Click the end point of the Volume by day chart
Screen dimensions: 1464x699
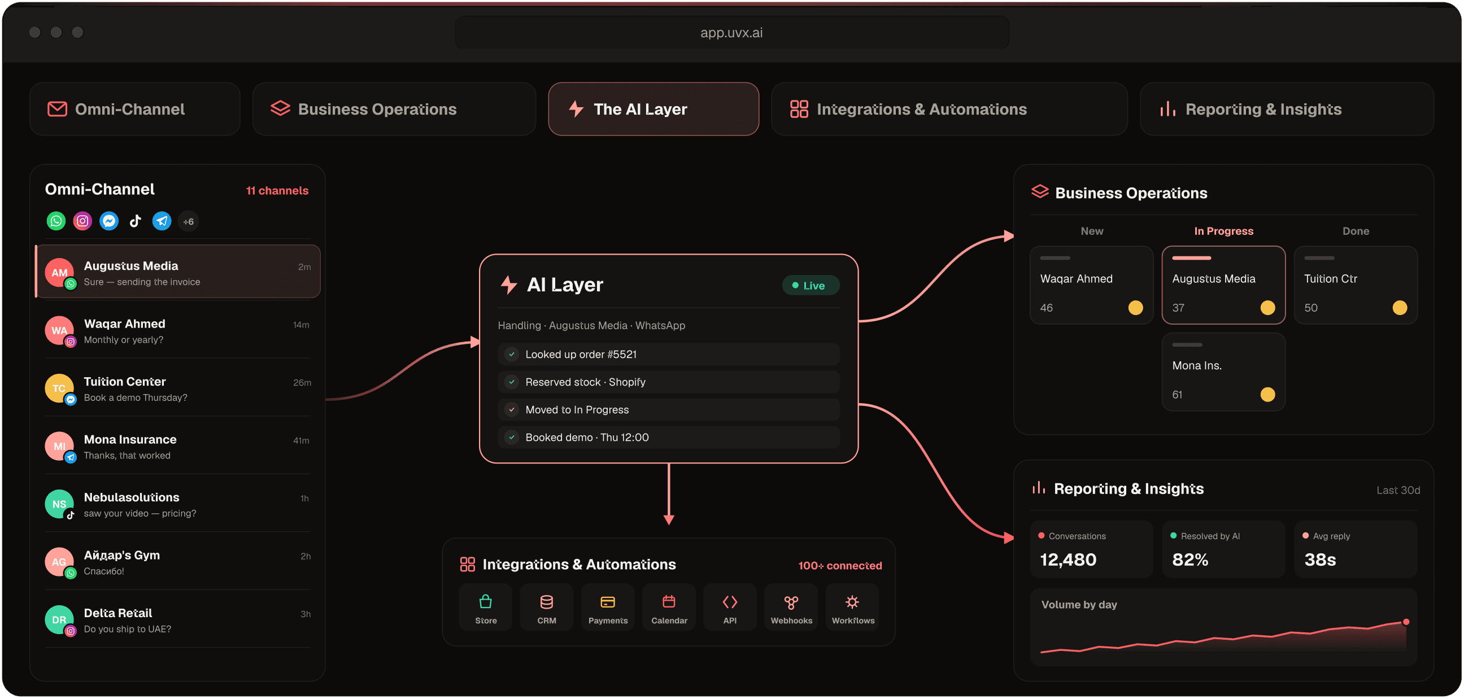pyautogui.click(x=1406, y=622)
